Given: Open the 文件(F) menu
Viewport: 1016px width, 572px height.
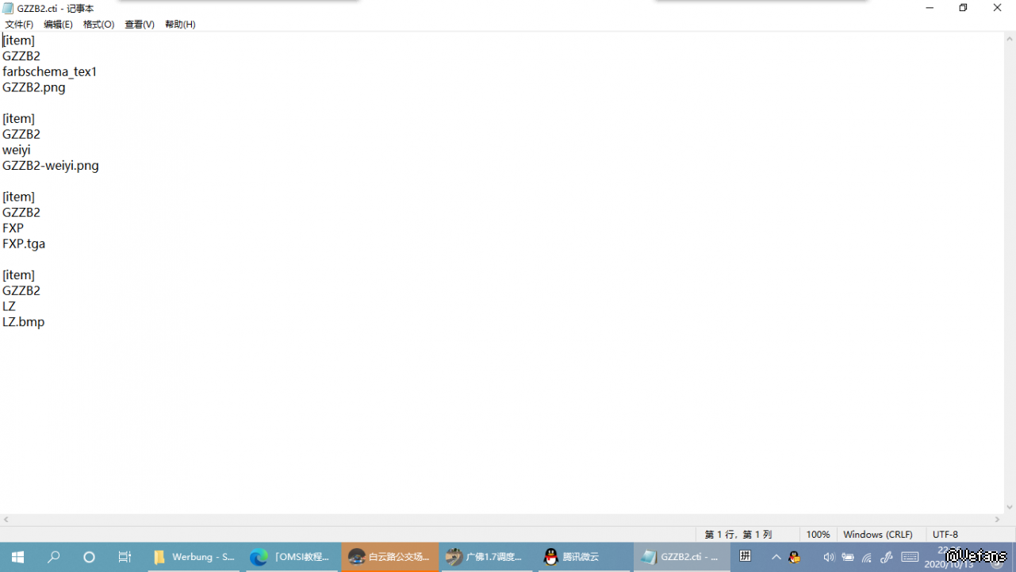Looking at the screenshot, I should coord(19,25).
